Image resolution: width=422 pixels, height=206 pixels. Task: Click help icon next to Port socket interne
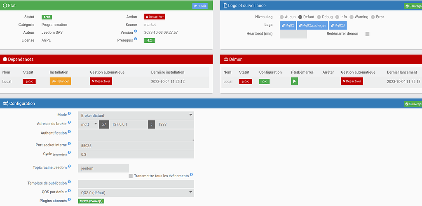69,144
